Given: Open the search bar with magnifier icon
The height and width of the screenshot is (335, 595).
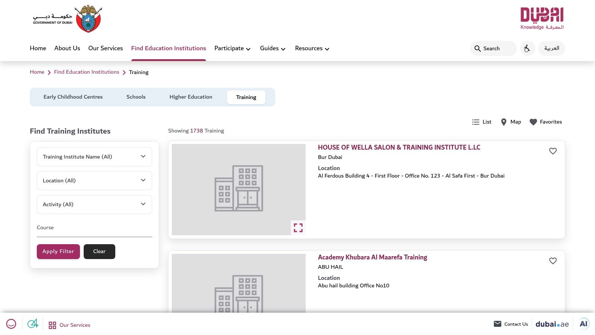Looking at the screenshot, I should 493,48.
